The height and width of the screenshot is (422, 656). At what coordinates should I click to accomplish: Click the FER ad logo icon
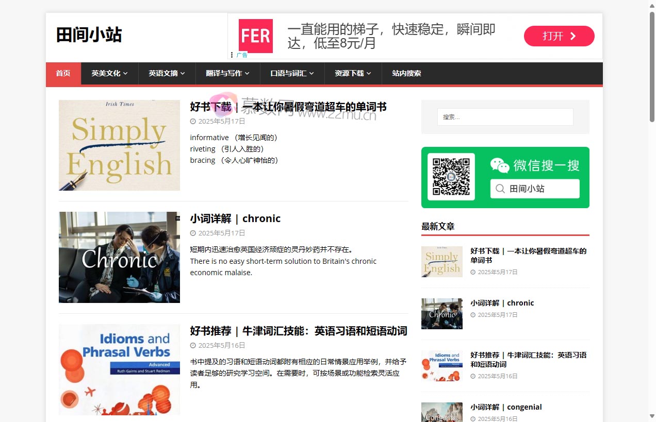point(255,36)
